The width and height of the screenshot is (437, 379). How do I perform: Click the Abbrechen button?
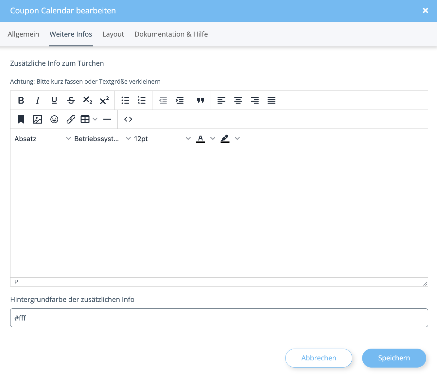pos(319,358)
